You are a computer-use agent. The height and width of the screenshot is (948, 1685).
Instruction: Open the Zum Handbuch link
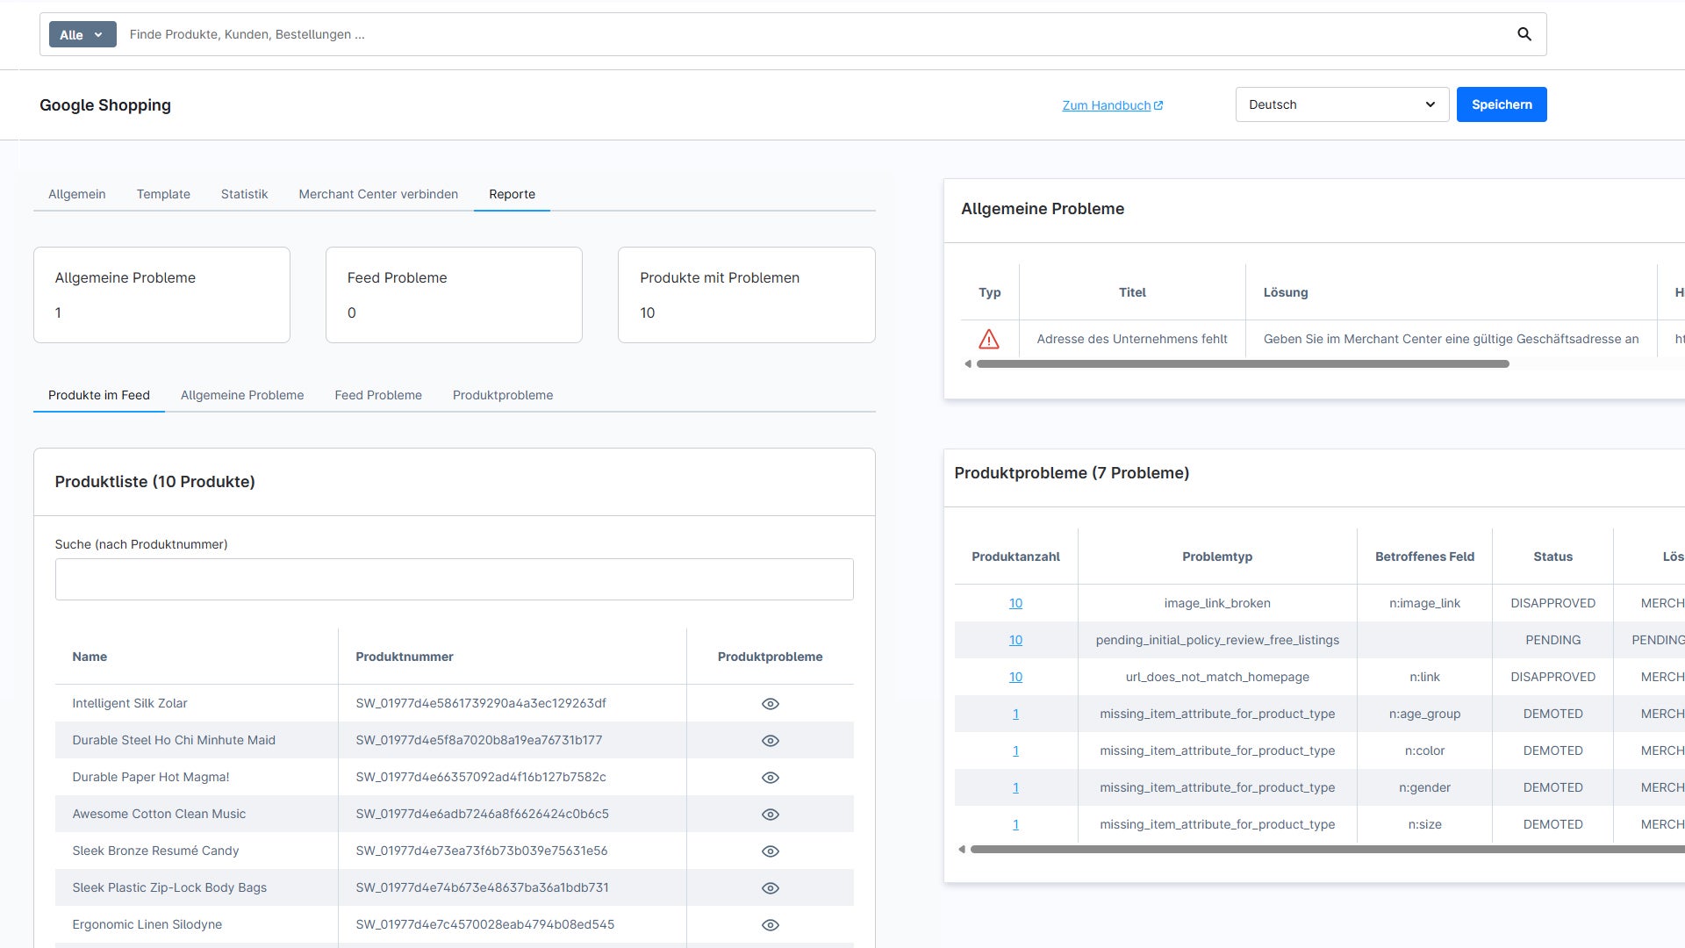pyautogui.click(x=1113, y=105)
